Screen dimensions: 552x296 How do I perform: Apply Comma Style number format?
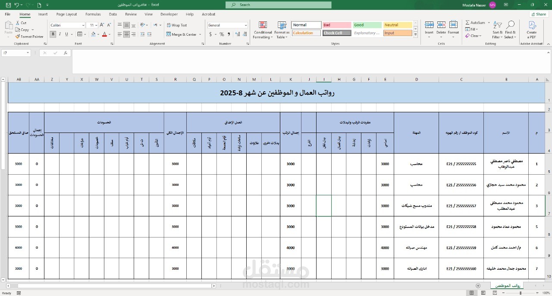click(x=228, y=34)
